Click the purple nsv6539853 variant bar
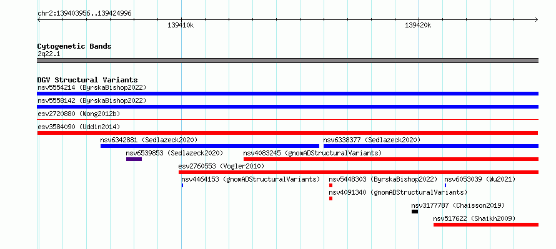The width and height of the screenshot is (556, 249). (x=134, y=159)
